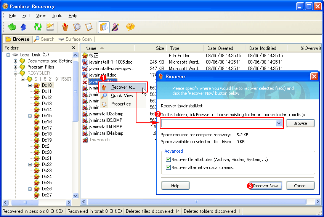The image size is (324, 217).
Task: Click the Help question-mark toolbar icon
Action: 130,27
